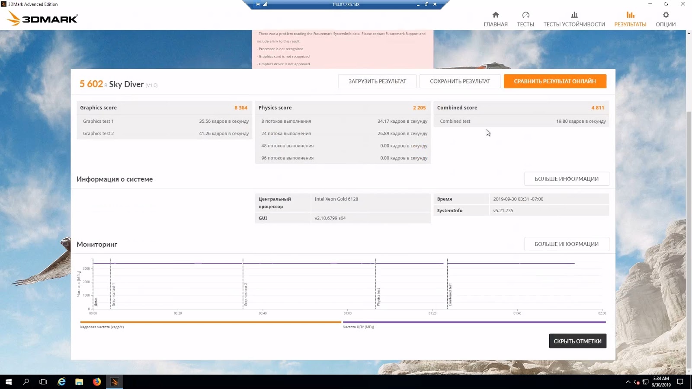Click the volume icon in the tray

click(x=637, y=382)
